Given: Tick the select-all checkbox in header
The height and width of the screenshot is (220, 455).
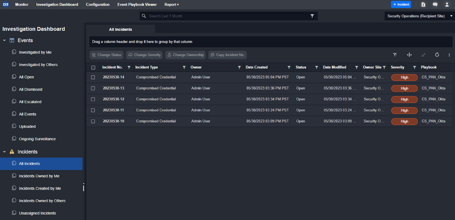Looking at the screenshot, I should 93,68.
